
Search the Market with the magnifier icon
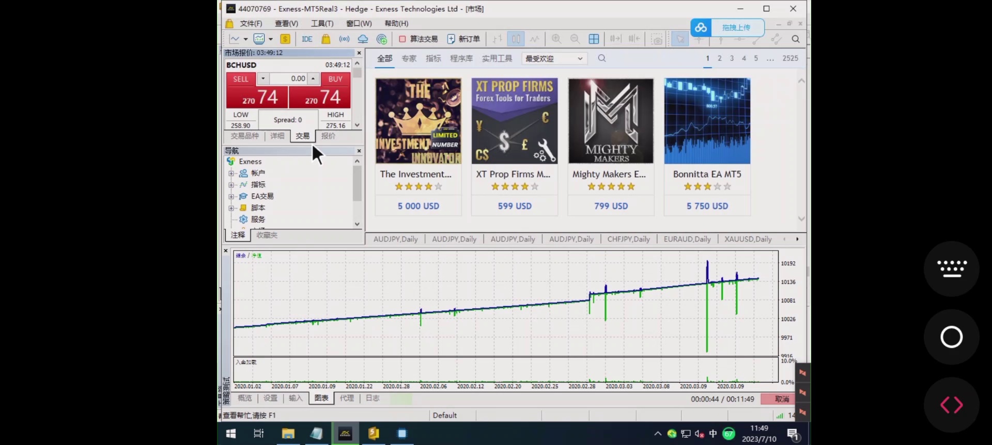tap(602, 58)
